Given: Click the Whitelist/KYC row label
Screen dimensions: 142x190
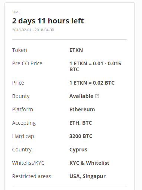Looking at the screenshot, I should (28, 163).
